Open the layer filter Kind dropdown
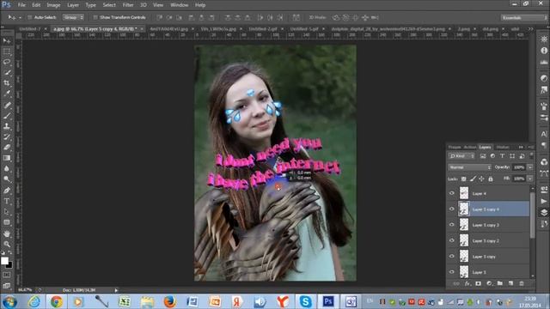550x309 pixels. point(461,156)
